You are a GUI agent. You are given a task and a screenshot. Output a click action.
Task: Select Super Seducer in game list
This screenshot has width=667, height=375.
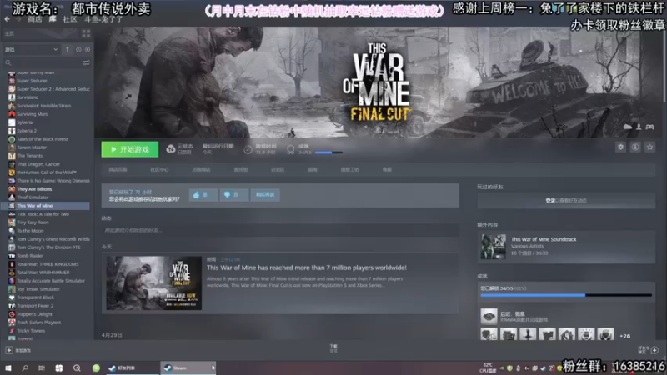click(32, 81)
